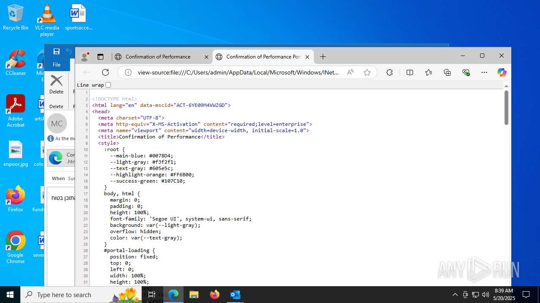Click the view-source address bar

pos(238,72)
